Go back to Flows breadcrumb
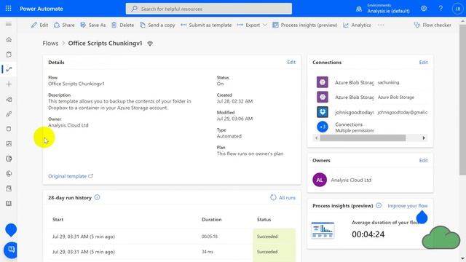This screenshot has width=466, height=262. (x=50, y=44)
